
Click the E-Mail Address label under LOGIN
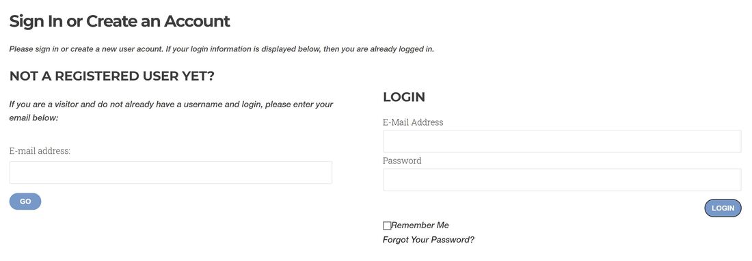tap(413, 122)
